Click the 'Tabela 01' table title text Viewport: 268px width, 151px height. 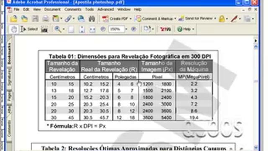coord(130,56)
